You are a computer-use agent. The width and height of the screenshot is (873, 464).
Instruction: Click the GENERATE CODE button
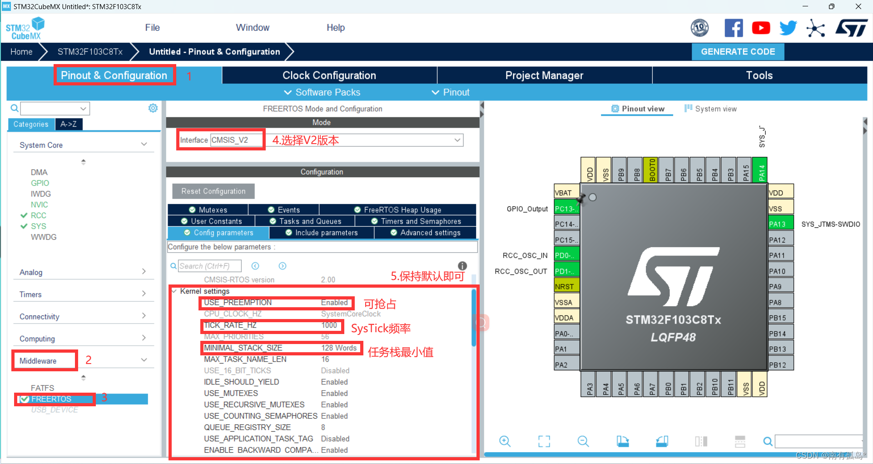point(738,52)
